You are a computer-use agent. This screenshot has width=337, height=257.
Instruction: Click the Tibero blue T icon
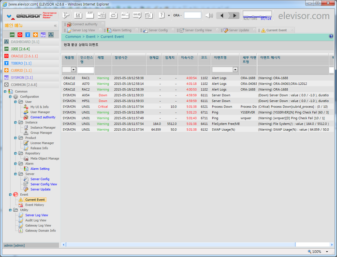point(28,35)
